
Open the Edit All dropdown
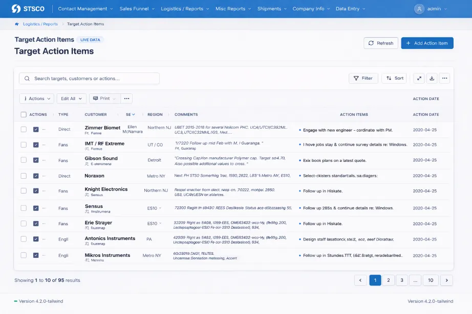tap(71, 99)
